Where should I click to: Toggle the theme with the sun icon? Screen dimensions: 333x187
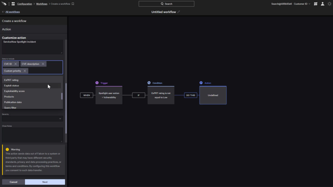click(330, 4)
